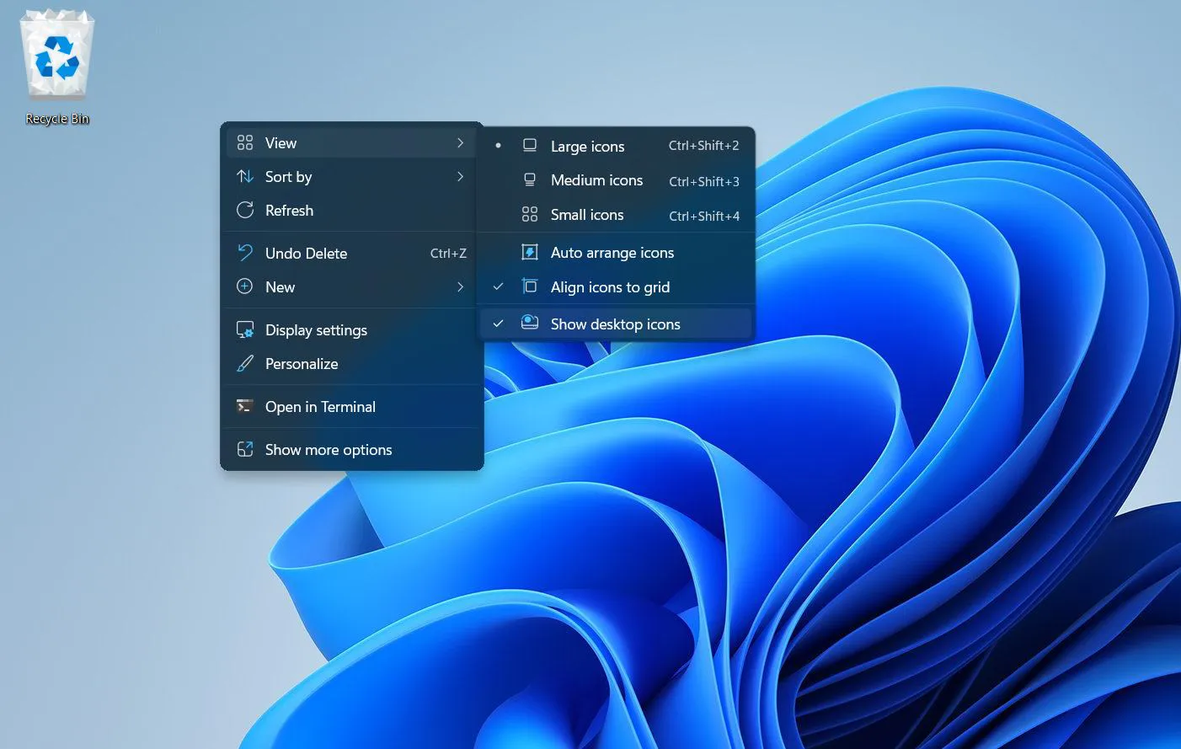Screen dimensions: 1181x749
Task: Open Display settings
Action: pyautogui.click(x=316, y=329)
